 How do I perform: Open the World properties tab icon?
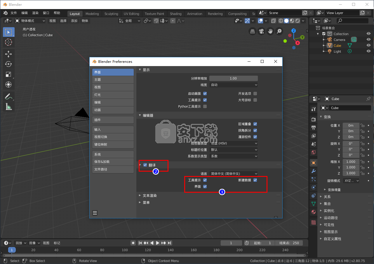[314, 152]
